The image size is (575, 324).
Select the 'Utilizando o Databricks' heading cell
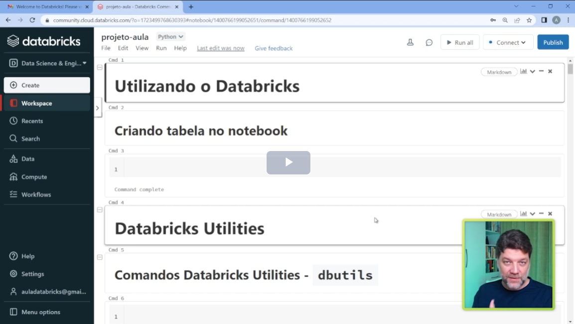coord(207,86)
